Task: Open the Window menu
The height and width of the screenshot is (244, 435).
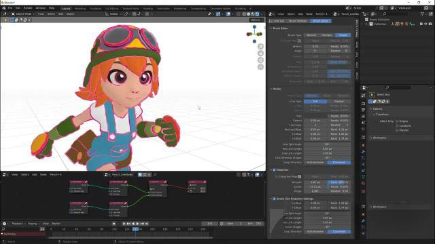Action: click(x=41, y=8)
